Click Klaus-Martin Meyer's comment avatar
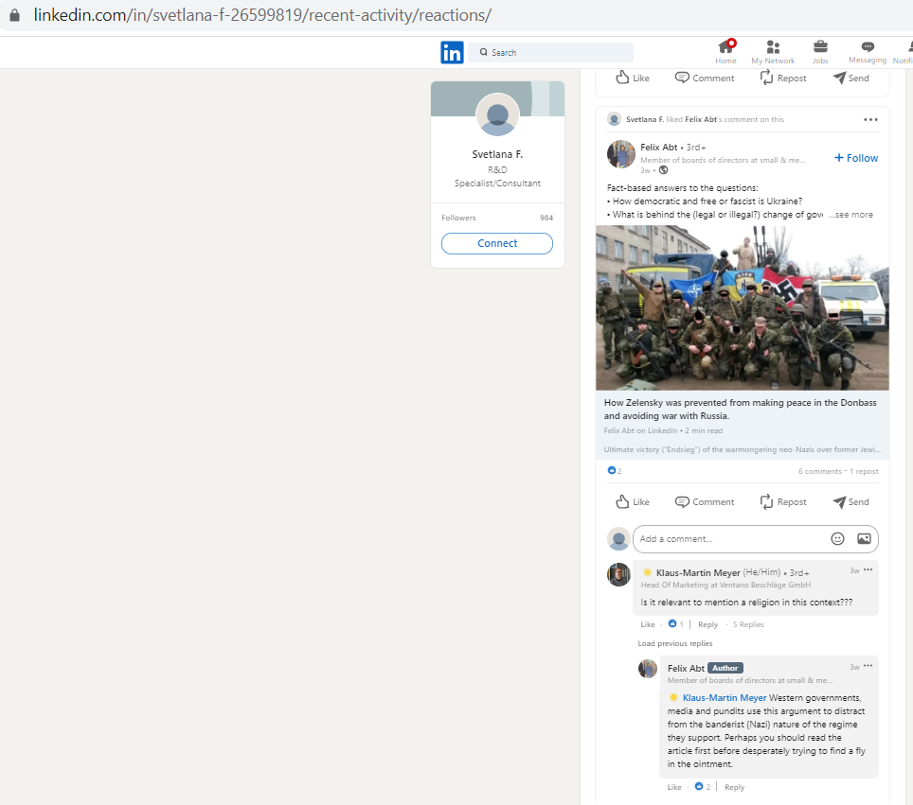 coord(619,575)
